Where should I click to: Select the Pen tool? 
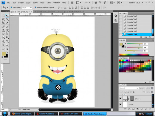click(x=3, y=41)
